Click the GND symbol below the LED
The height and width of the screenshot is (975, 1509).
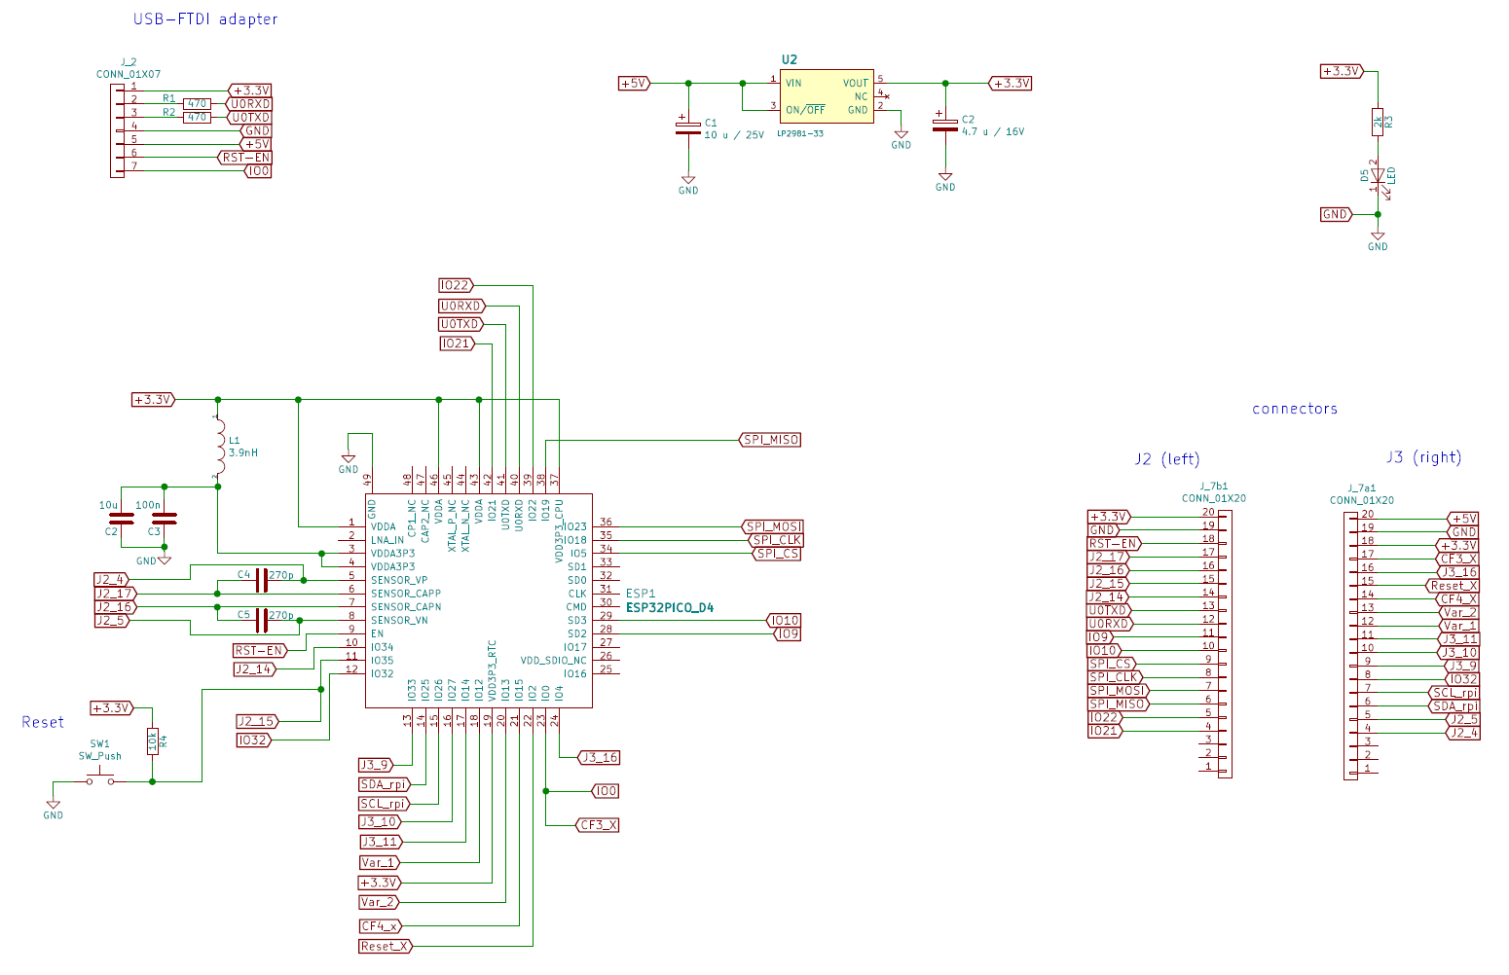(x=1378, y=240)
